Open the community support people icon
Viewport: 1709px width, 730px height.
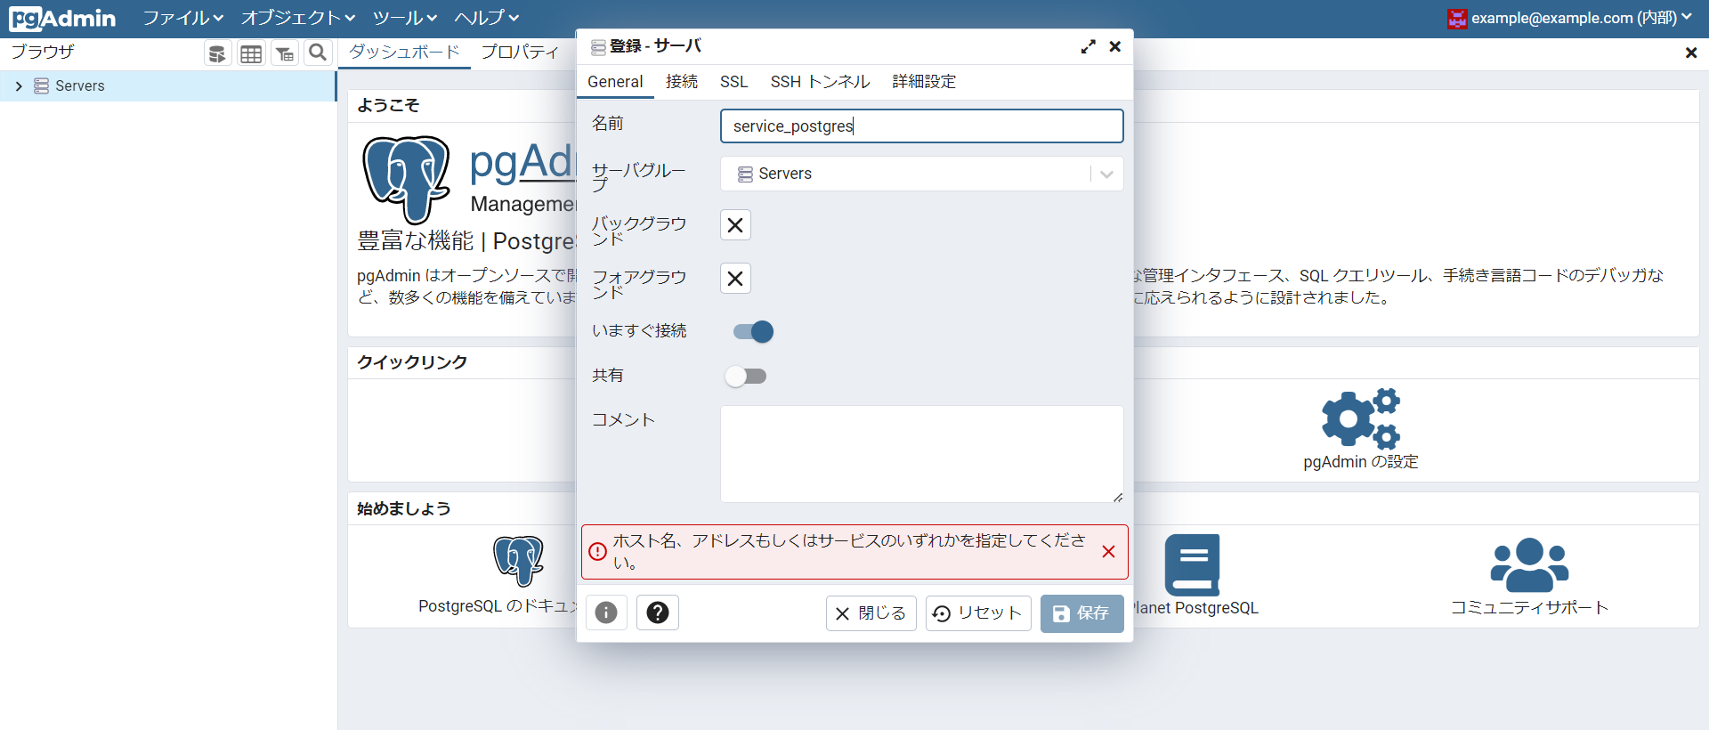(1529, 564)
